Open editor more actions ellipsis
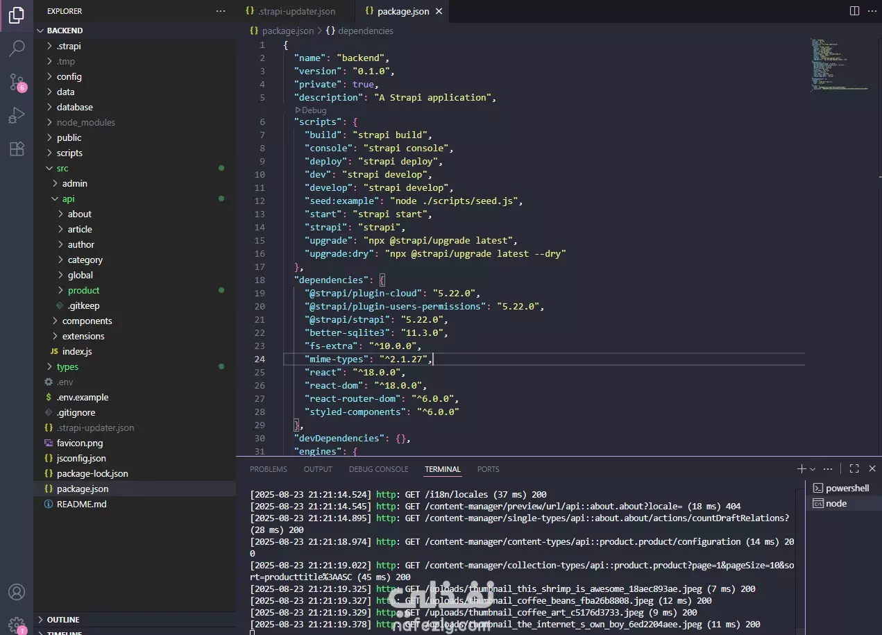The width and height of the screenshot is (882, 635). point(871,11)
